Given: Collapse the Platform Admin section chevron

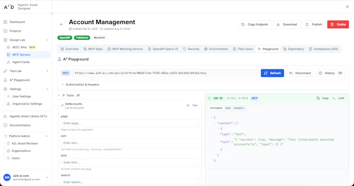Looking at the screenshot, I should tap(46, 136).
